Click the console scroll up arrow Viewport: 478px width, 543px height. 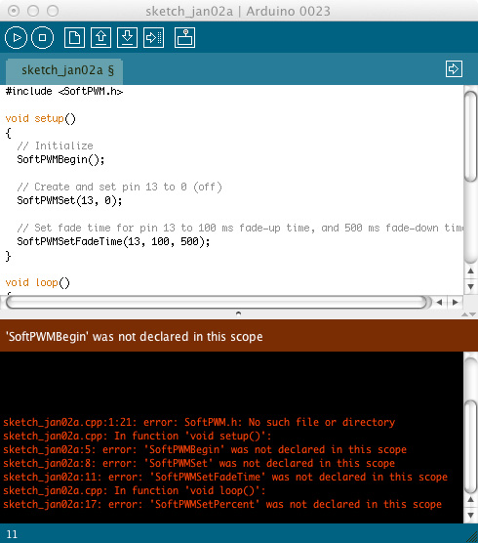[x=471, y=499]
